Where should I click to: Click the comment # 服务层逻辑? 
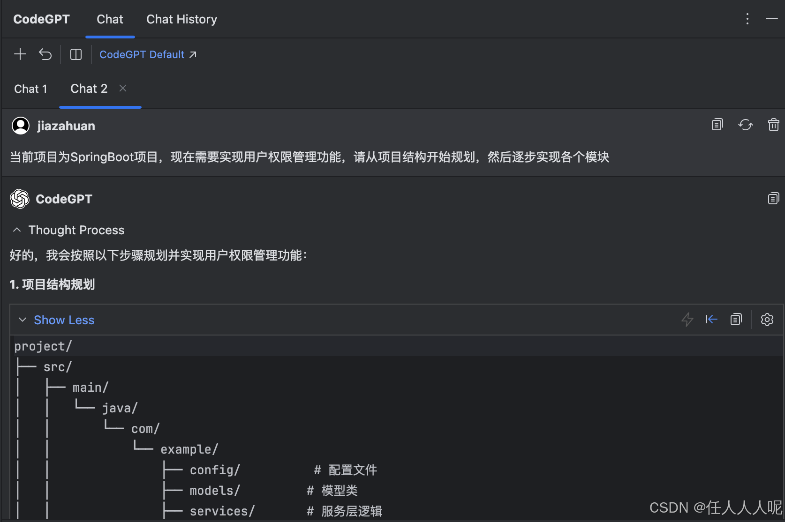point(344,511)
